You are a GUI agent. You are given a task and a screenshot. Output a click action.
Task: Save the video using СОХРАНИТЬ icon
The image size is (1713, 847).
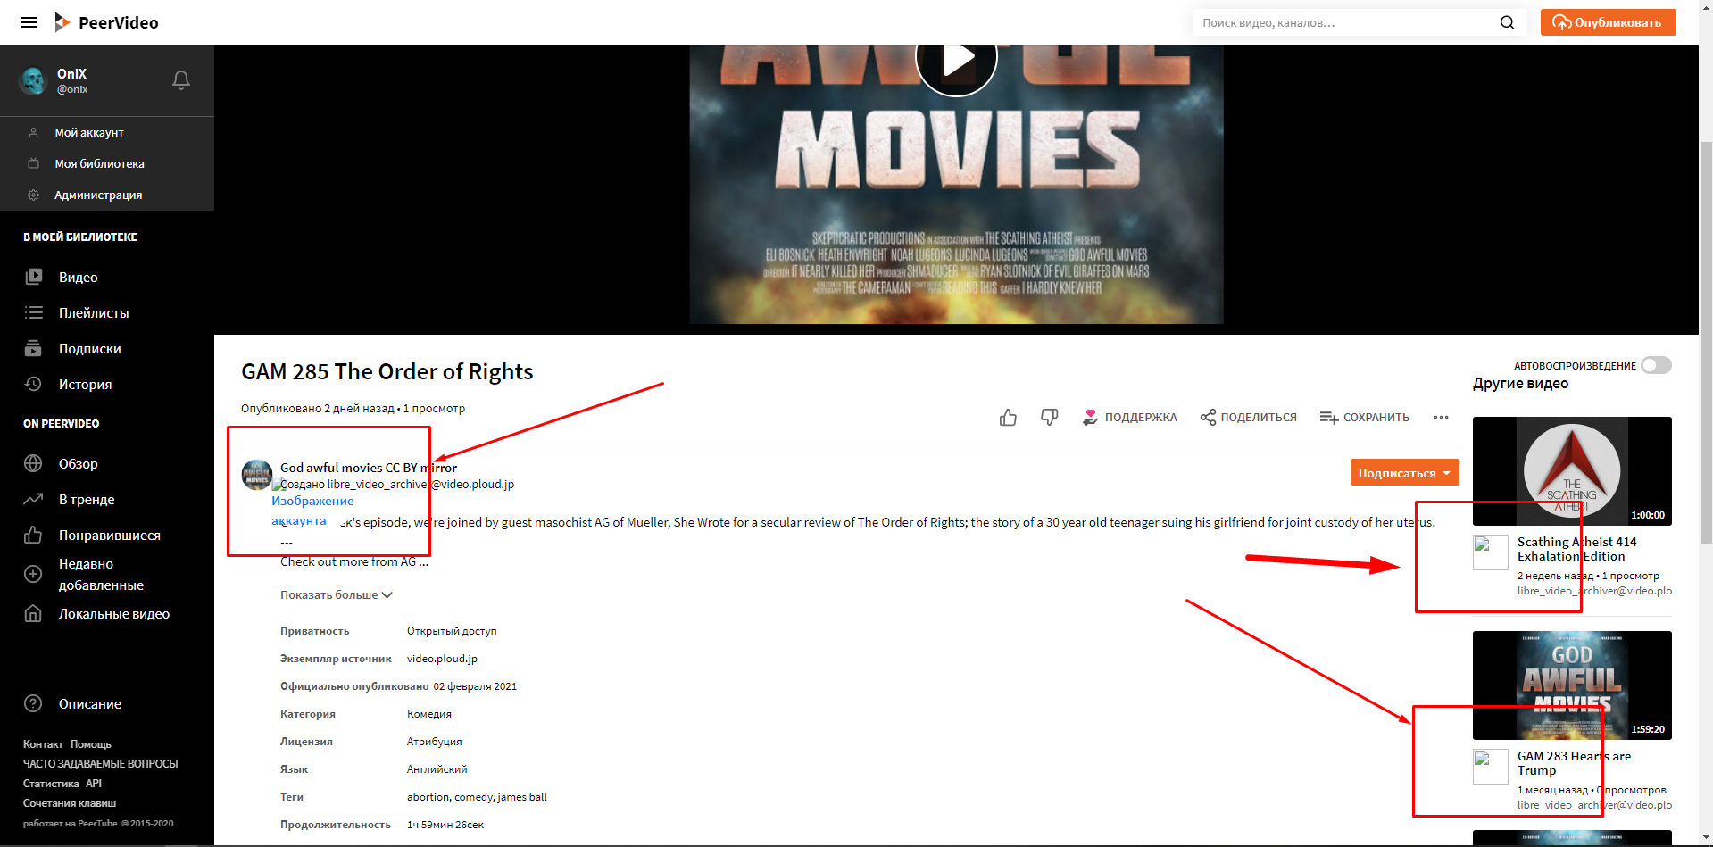pyautogui.click(x=1365, y=416)
